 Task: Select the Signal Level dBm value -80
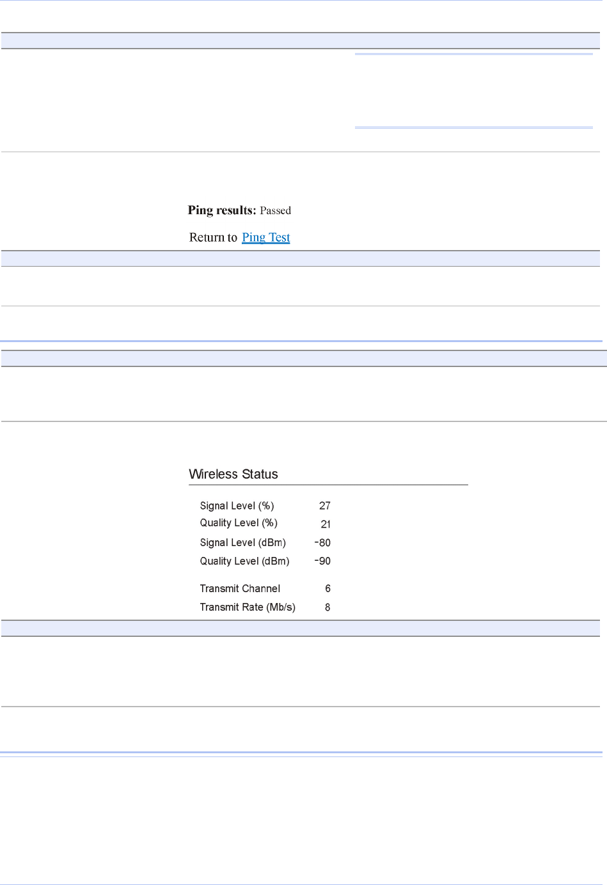[x=322, y=543]
